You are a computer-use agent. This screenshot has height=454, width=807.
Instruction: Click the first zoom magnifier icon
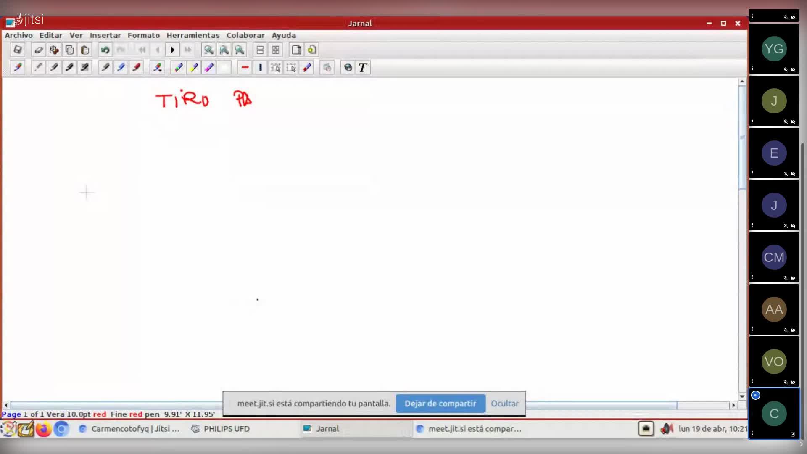(208, 50)
